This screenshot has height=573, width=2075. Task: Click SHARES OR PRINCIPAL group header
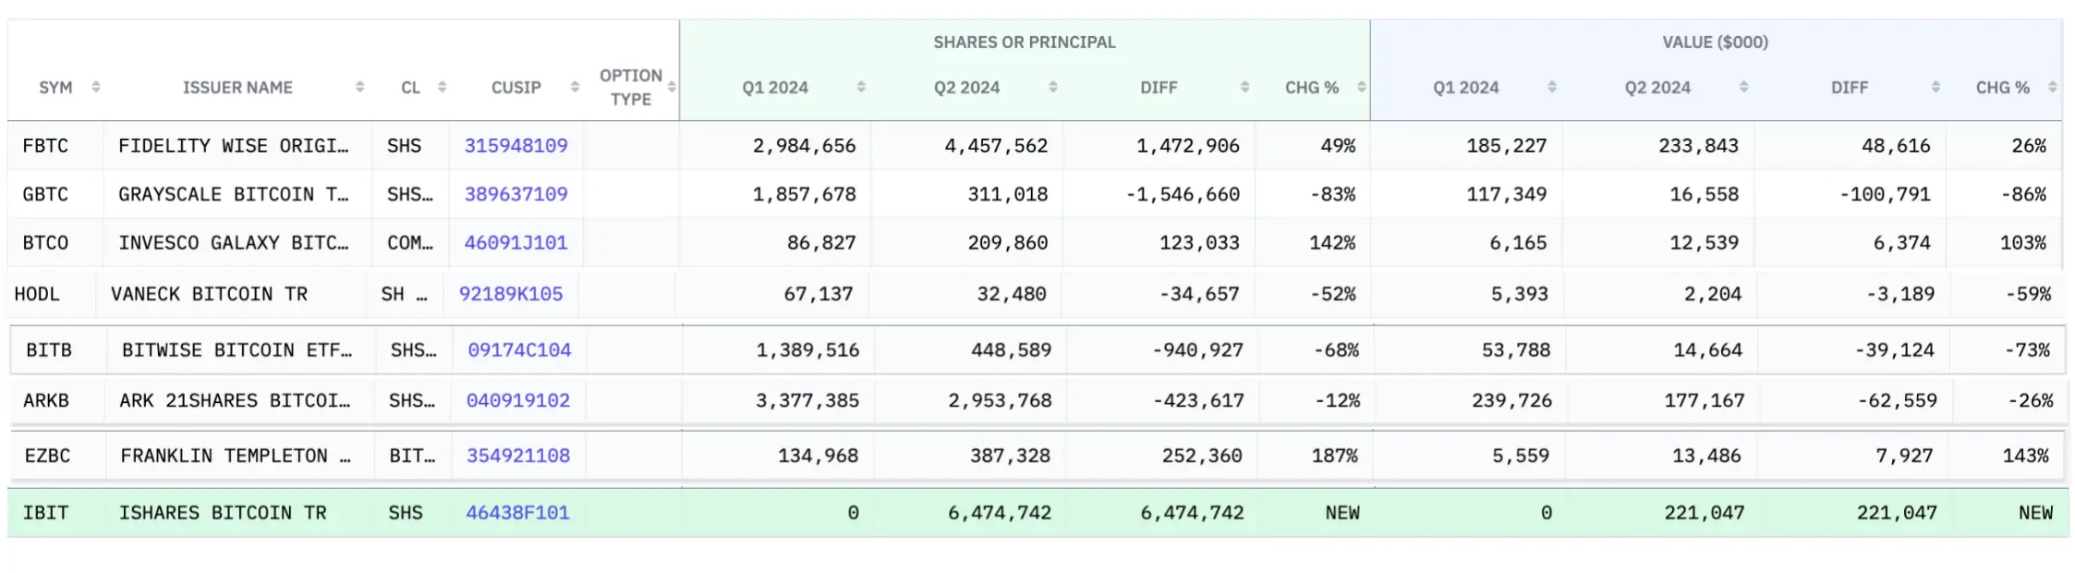point(1025,43)
